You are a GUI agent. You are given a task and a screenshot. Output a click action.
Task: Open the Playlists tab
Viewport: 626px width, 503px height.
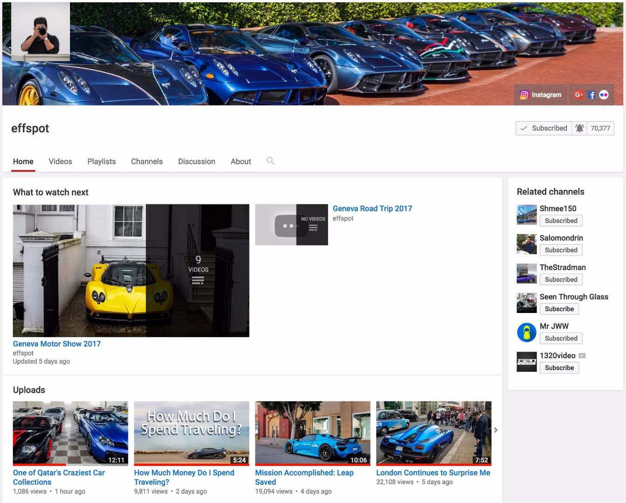coord(101,162)
